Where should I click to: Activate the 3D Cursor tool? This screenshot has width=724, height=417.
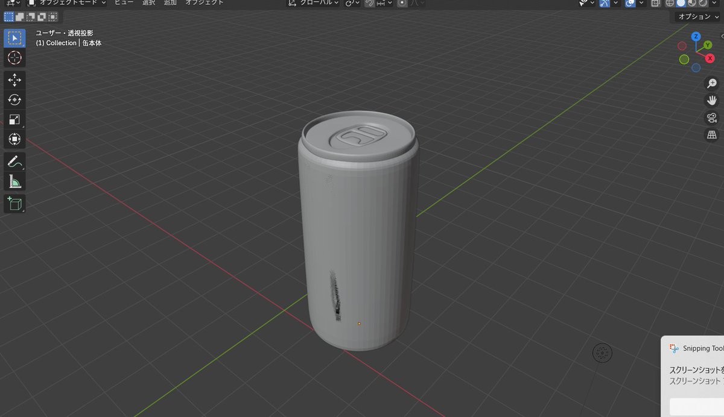(14, 58)
